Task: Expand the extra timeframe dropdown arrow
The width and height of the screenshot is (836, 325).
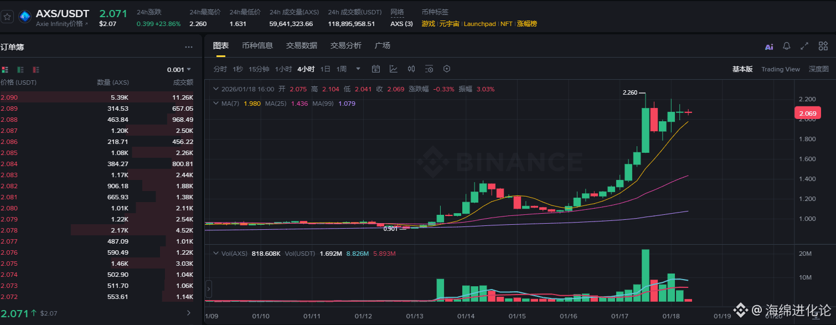Action: click(x=358, y=69)
